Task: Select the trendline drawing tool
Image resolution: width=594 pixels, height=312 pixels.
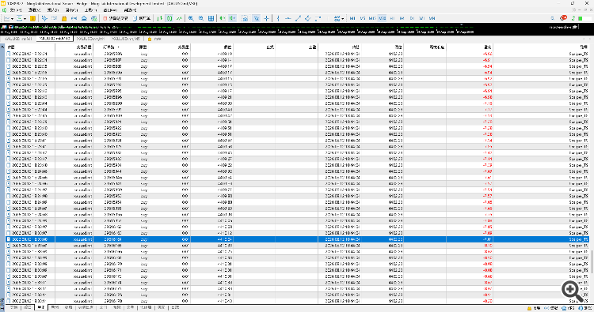Action: click(298, 18)
